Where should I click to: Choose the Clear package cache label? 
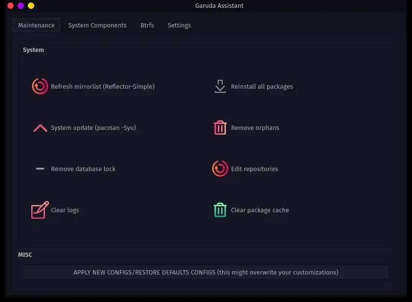coord(260,210)
